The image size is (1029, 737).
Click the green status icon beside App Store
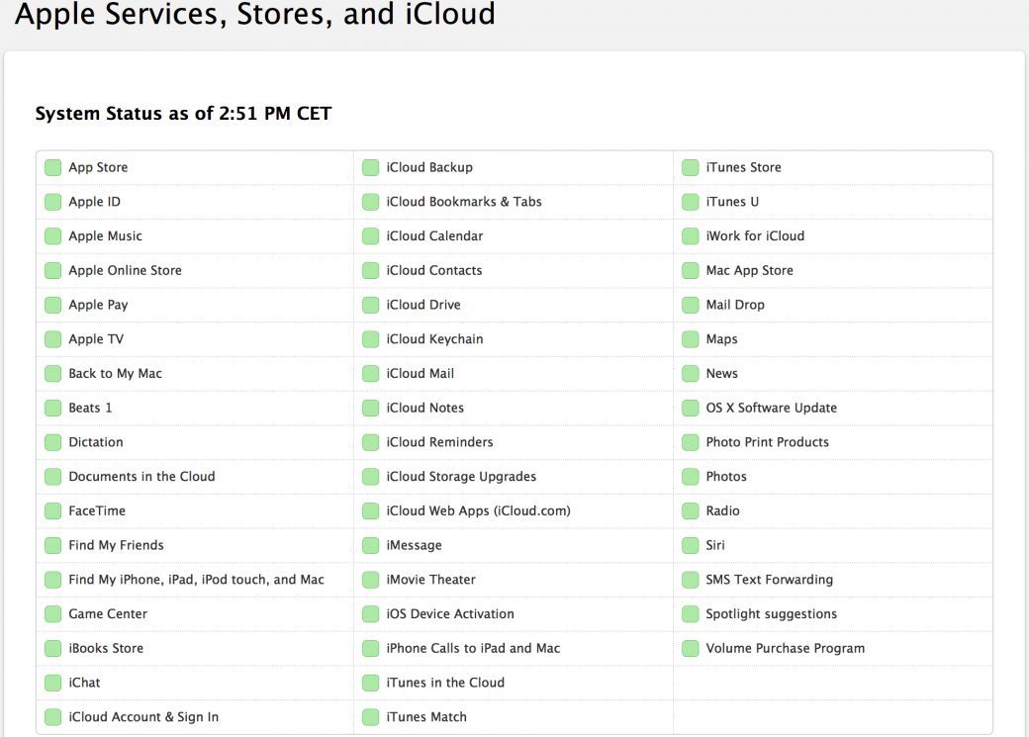click(52, 168)
